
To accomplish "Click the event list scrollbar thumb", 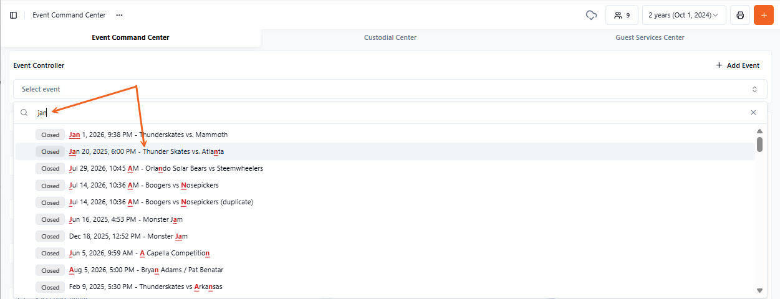I will click(x=759, y=145).
